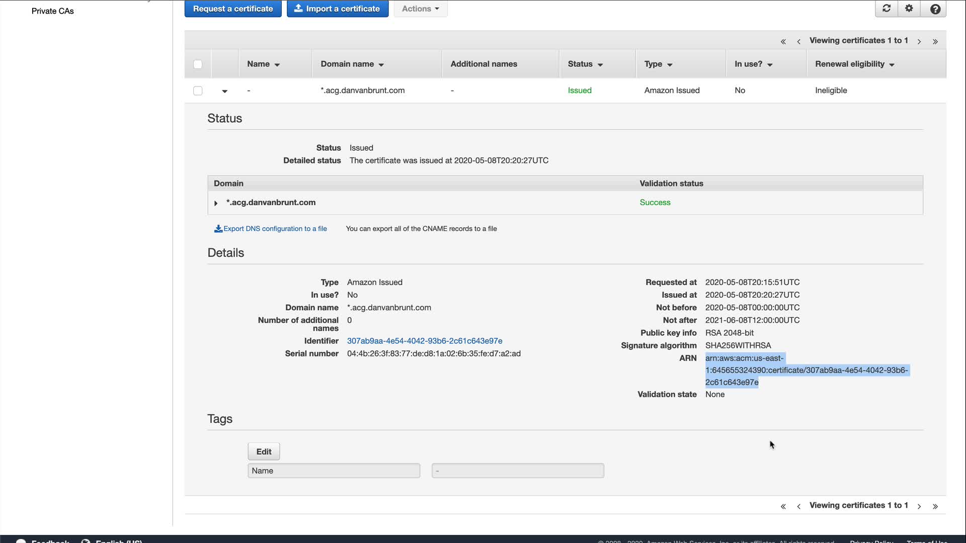Click the help question mark icon

(x=935, y=9)
